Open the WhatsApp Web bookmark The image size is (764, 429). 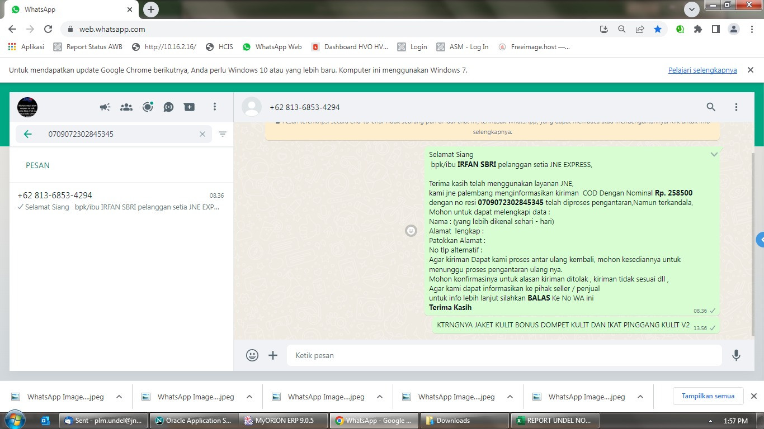[272, 47]
